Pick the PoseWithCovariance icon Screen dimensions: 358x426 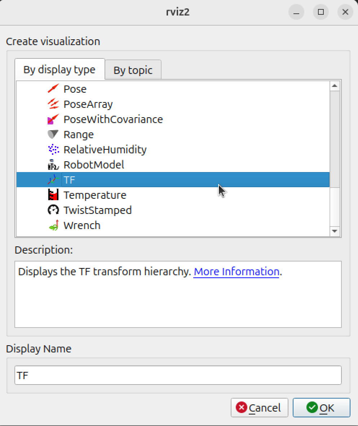click(53, 119)
